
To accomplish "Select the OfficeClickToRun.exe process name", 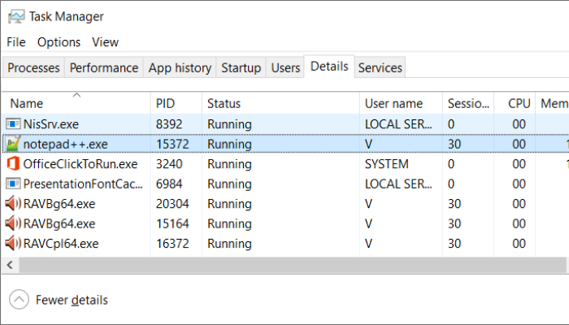I will 80,164.
